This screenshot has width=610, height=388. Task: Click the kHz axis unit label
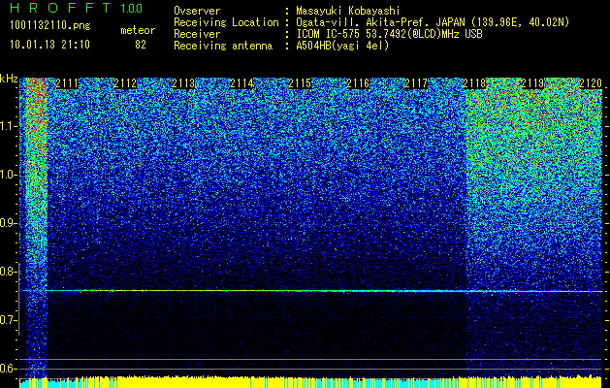click(9, 79)
